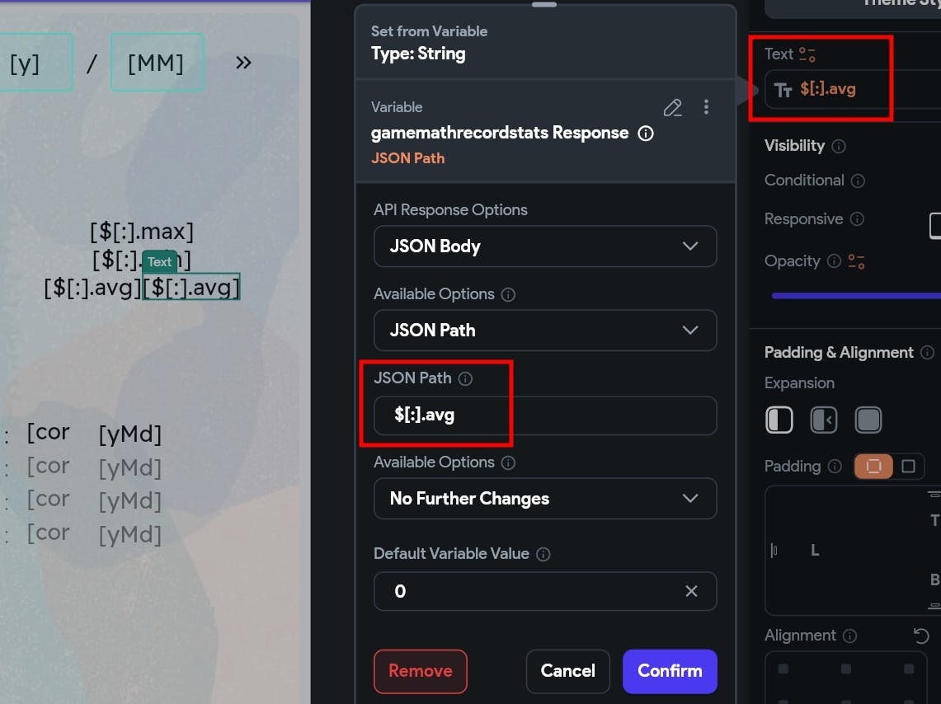Open the JSON Body dropdown
Viewport: 941px width, 704px height.
click(x=545, y=246)
